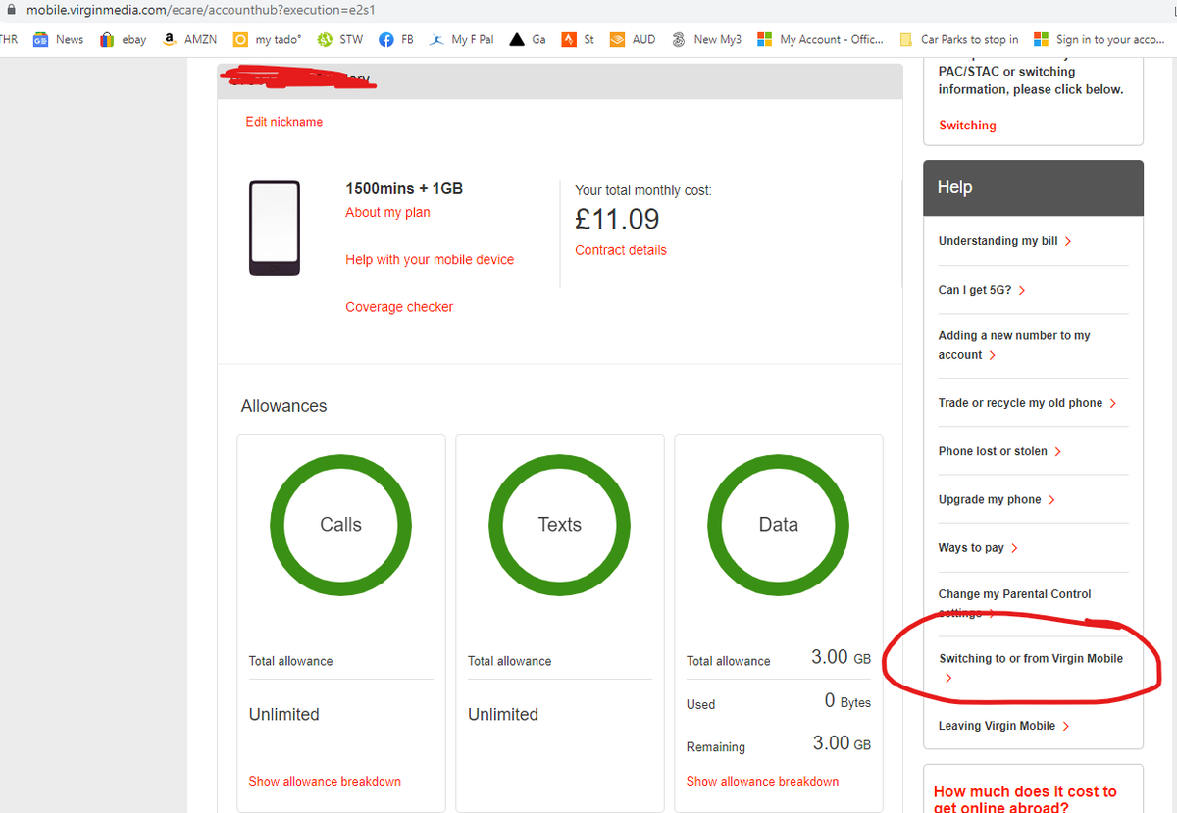Open the Ga bookmark
Screen dimensions: 1177x813
[529, 40]
